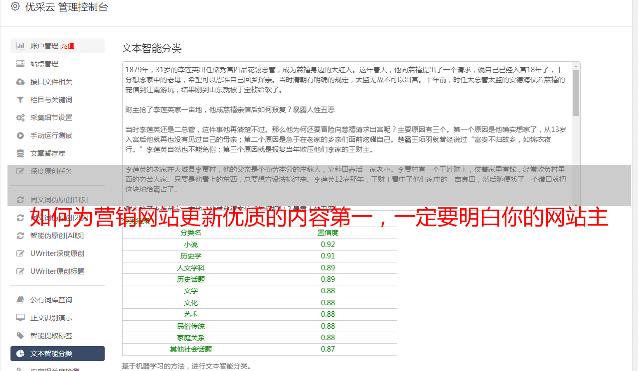Click the 0.92 confidence value

tap(328, 245)
